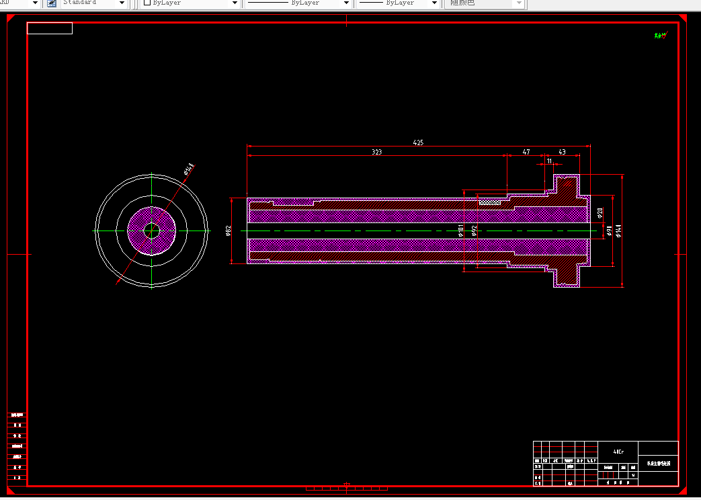701x500 pixels.
Task: Select the ø101 diameter dimension
Action: [460, 231]
